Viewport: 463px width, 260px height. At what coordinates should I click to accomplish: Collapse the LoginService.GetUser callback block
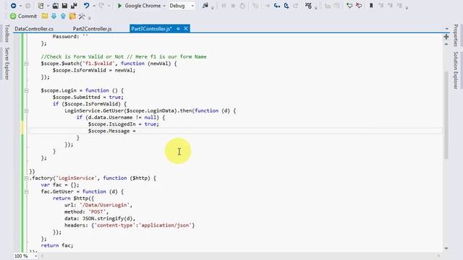click(26, 110)
